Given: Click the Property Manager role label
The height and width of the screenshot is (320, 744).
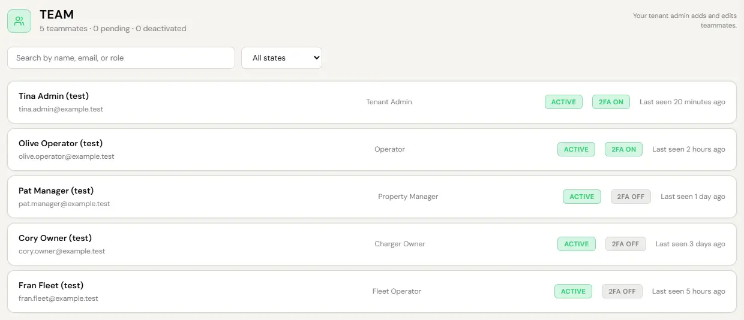Looking at the screenshot, I should point(408,197).
